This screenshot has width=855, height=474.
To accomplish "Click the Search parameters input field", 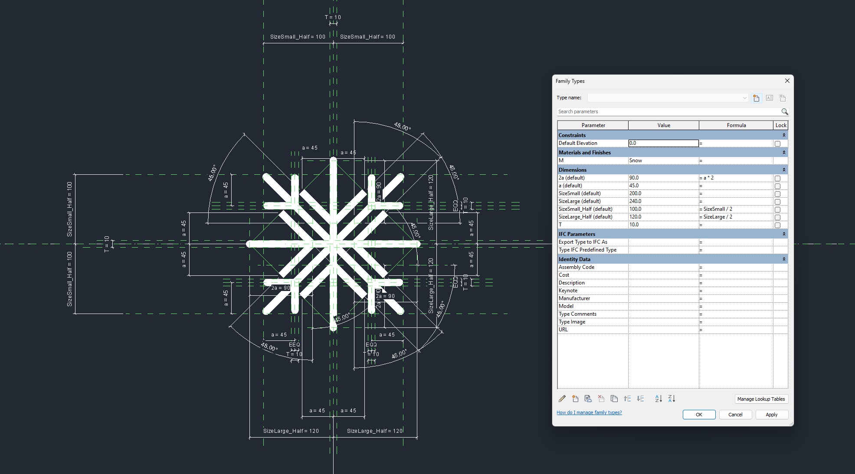I will 671,111.
